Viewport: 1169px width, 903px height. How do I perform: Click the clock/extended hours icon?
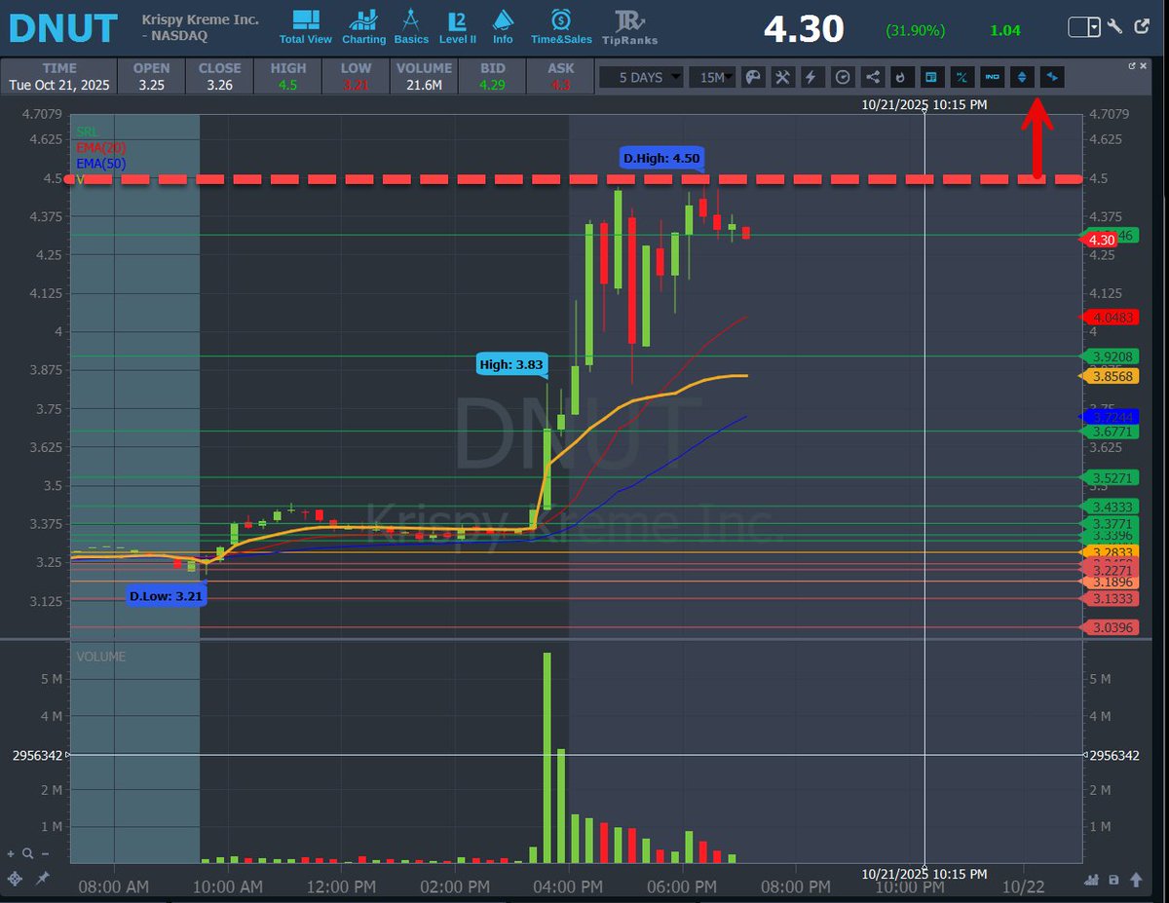click(x=842, y=77)
